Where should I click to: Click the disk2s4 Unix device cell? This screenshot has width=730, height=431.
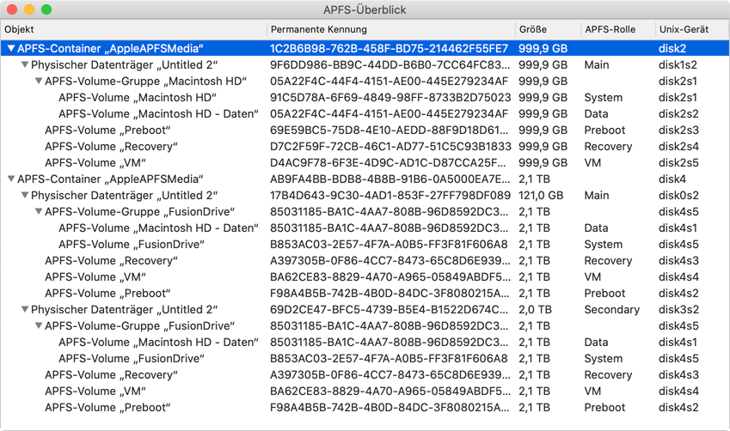coord(678,147)
